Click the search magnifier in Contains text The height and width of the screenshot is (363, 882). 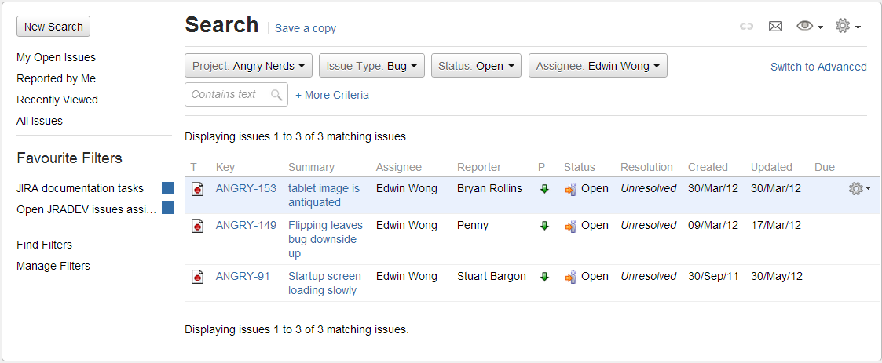[x=276, y=95]
